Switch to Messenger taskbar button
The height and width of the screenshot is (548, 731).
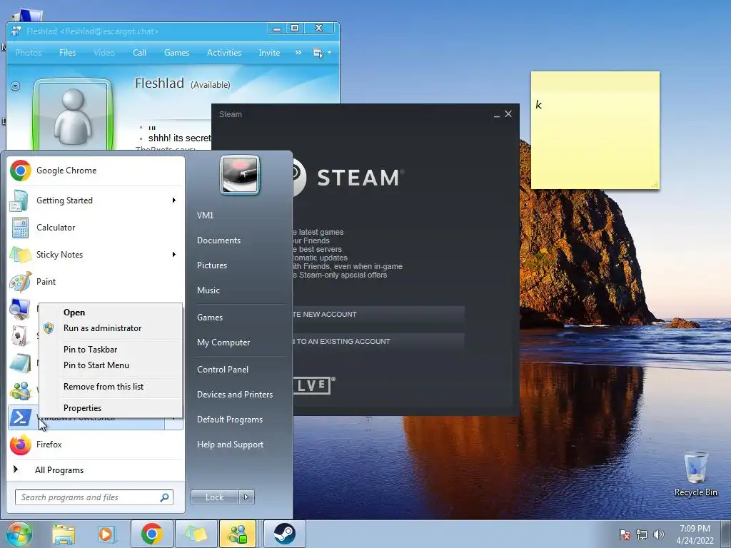tap(238, 534)
